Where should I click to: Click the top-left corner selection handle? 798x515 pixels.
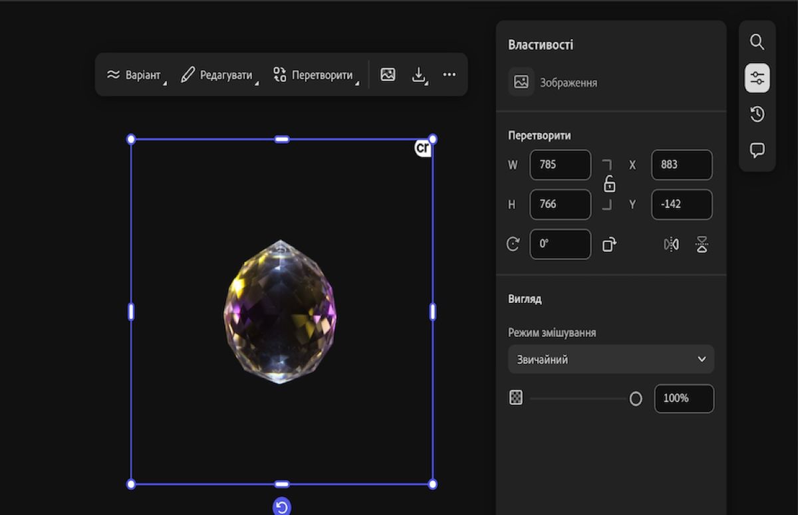pos(131,139)
